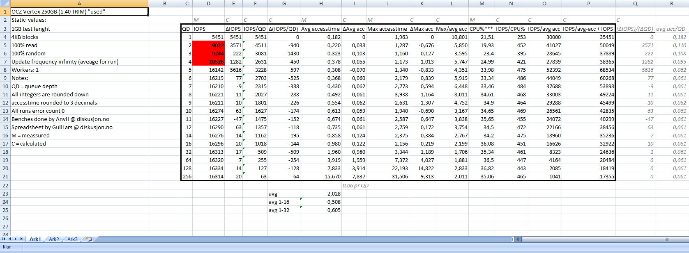Viewport: 689px width, 253px height.
Task: Click the value 68534 in column P
Action: coord(588,70)
